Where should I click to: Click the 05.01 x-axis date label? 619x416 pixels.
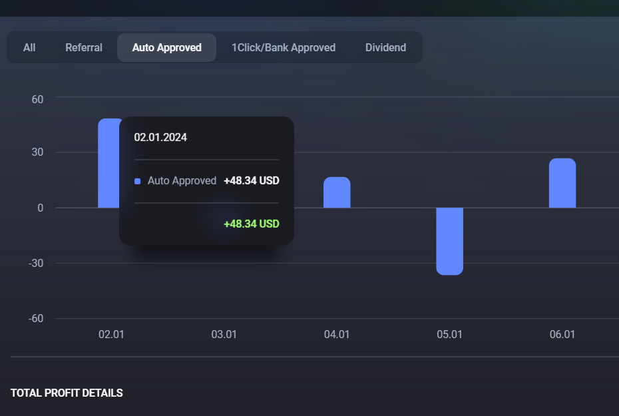pos(449,335)
